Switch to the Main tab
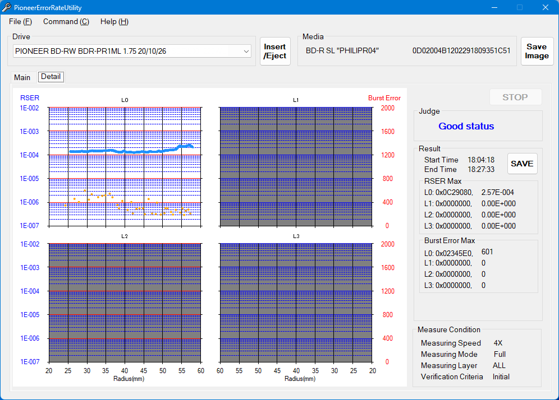Viewport: 559px width, 400px height. [22, 77]
